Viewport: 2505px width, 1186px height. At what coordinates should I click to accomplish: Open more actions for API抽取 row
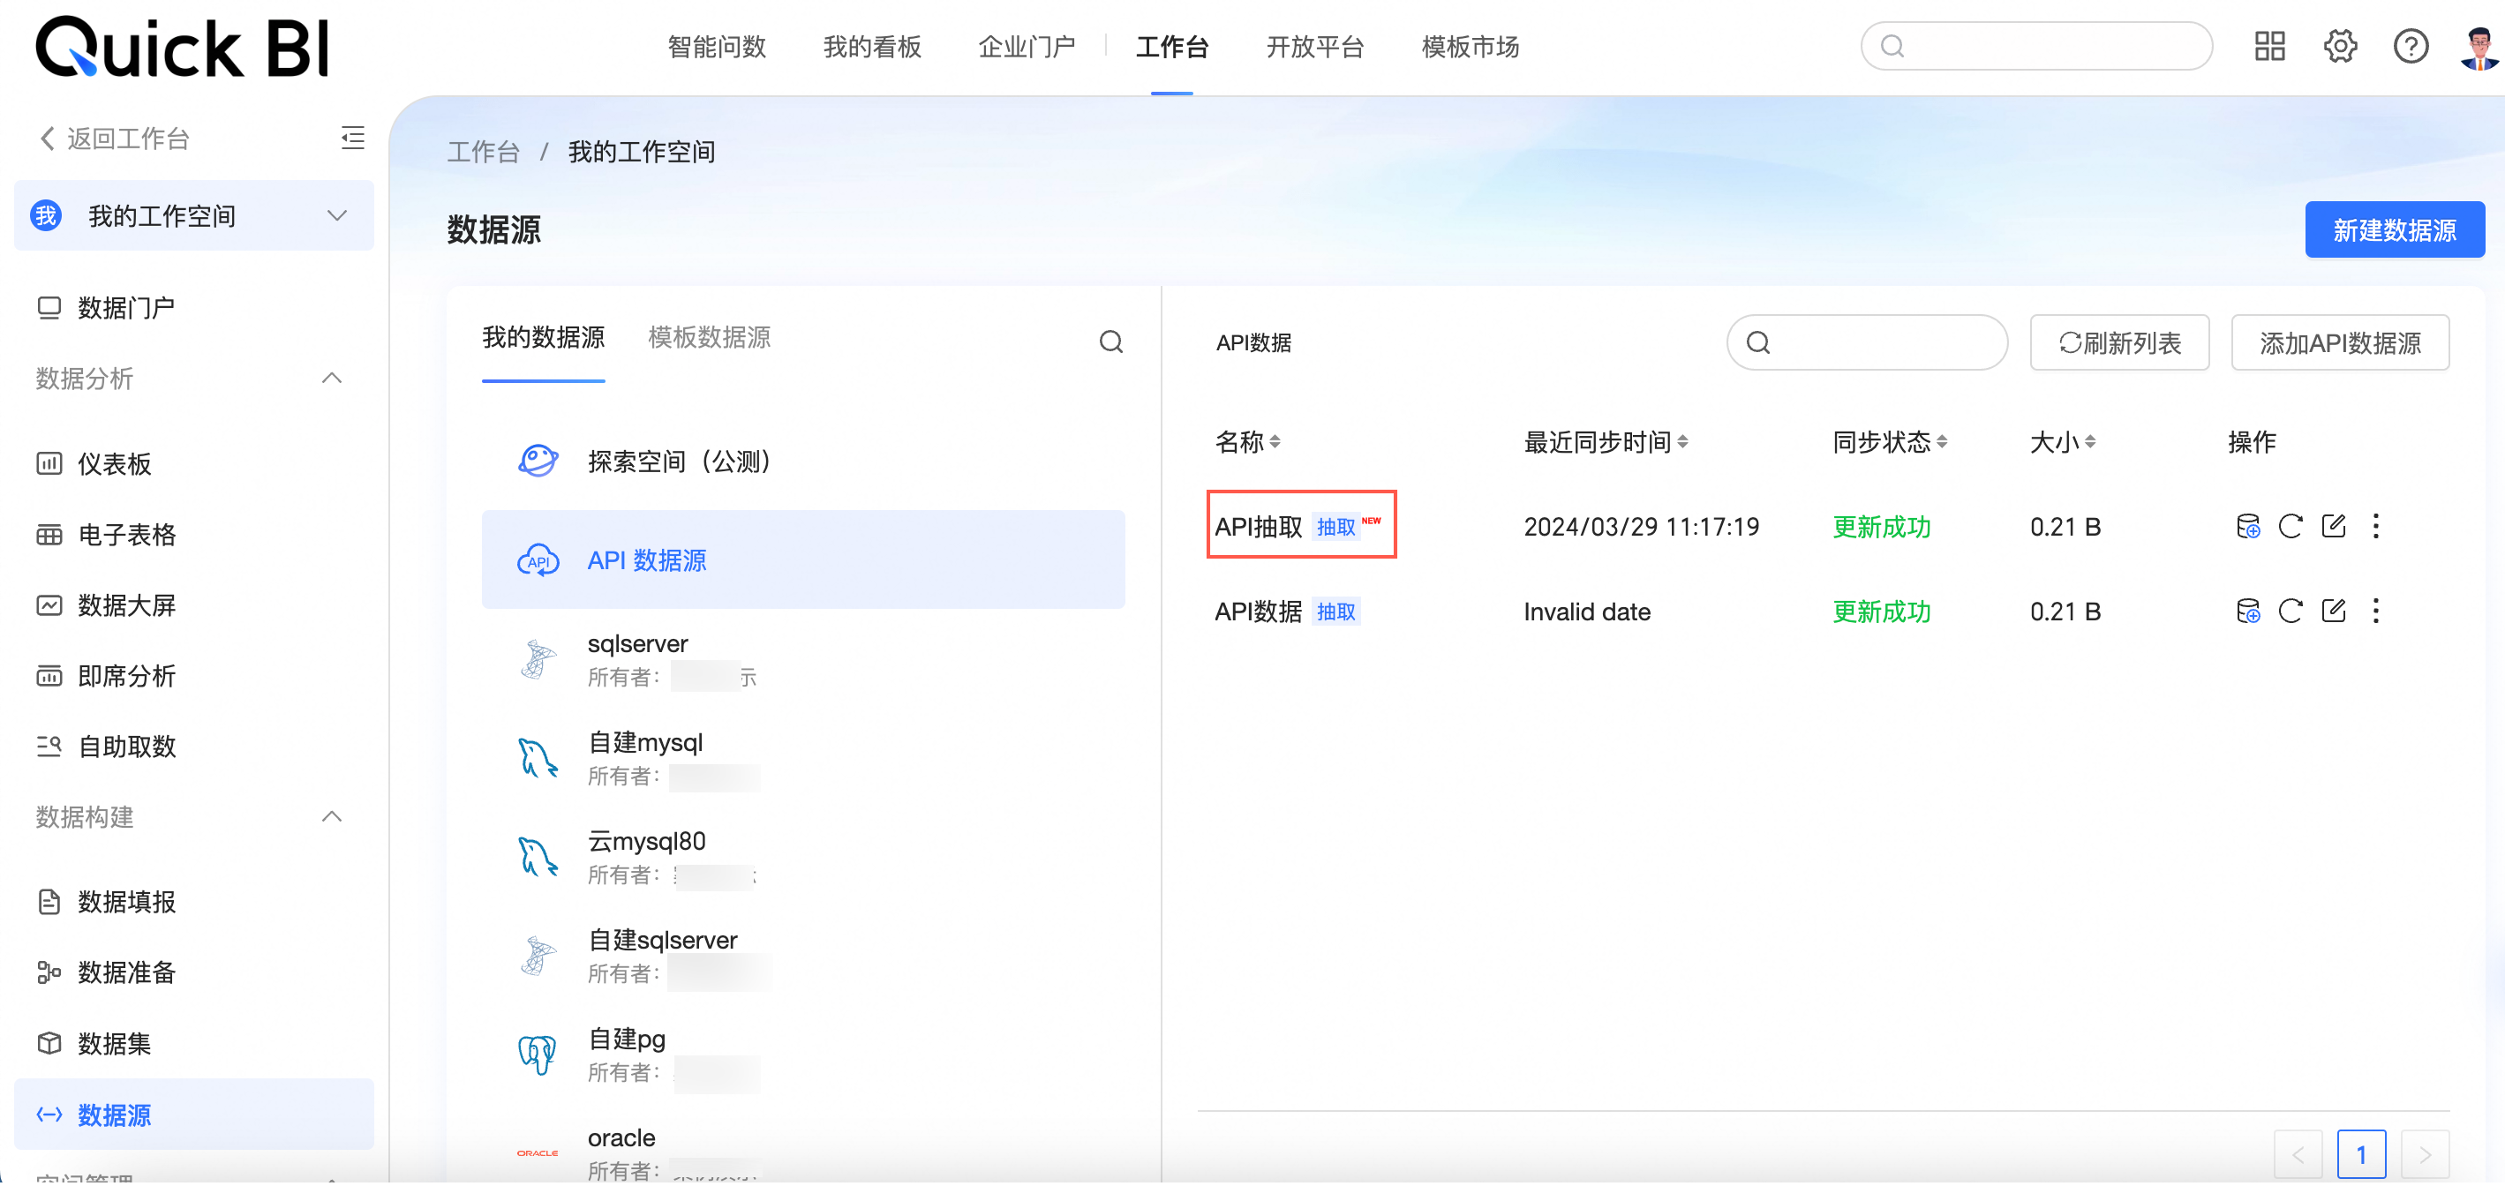tap(2375, 526)
